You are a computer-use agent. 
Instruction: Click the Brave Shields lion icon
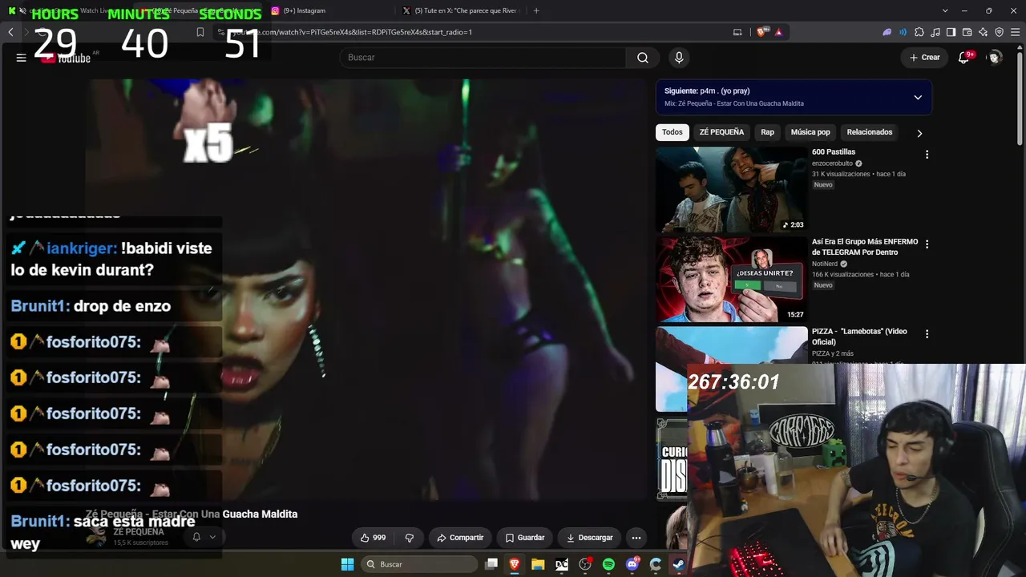(761, 32)
